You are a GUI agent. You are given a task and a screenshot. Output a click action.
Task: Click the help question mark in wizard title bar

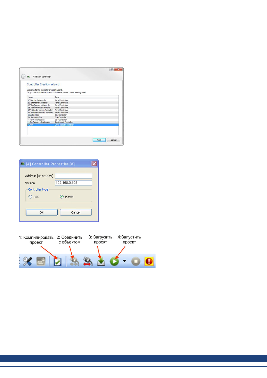tap(112, 69)
